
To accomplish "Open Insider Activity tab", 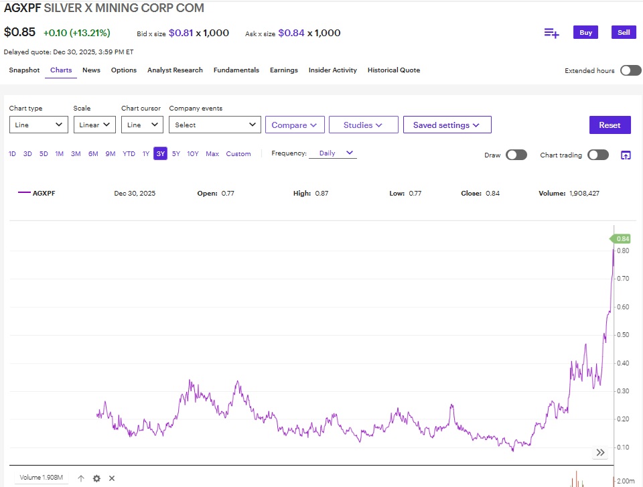I will pyautogui.click(x=333, y=70).
